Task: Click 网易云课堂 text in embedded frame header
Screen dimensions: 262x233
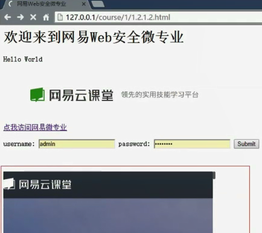Action: [45, 185]
